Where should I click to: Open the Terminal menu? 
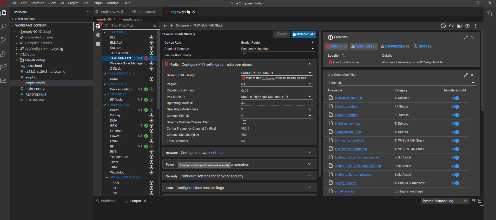(x=113, y=3)
